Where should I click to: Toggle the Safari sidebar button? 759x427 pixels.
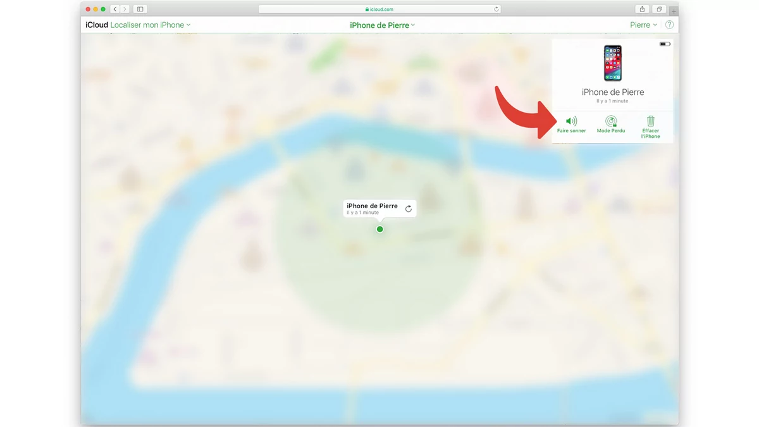[140, 9]
